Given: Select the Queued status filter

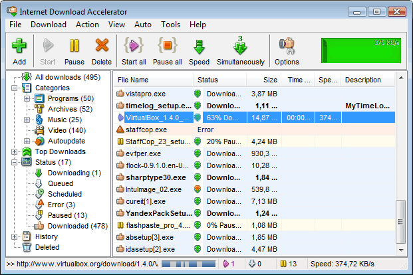Looking at the screenshot, I should point(61,183).
